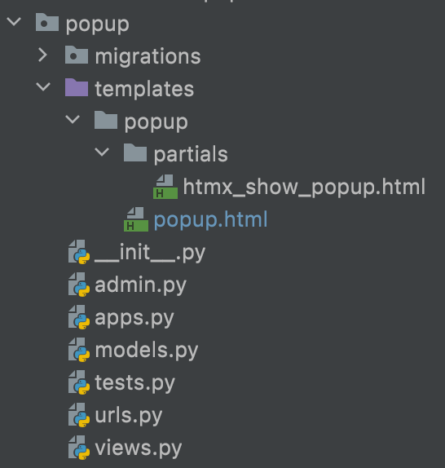445x468 pixels.
Task: Select the tests.py file
Action: [x=134, y=382]
